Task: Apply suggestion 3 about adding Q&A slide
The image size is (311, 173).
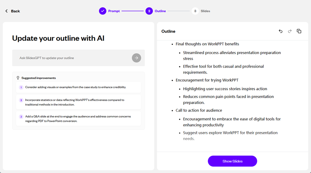Action: [79, 118]
